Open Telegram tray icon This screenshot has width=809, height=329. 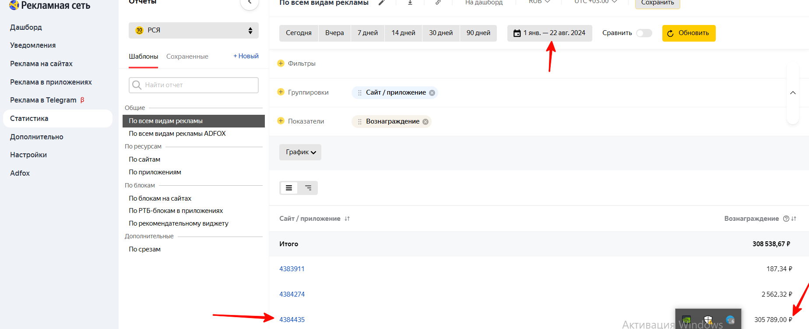coord(730,320)
